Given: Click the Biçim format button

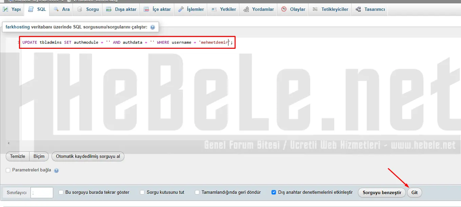Looking at the screenshot, I should (x=39, y=156).
